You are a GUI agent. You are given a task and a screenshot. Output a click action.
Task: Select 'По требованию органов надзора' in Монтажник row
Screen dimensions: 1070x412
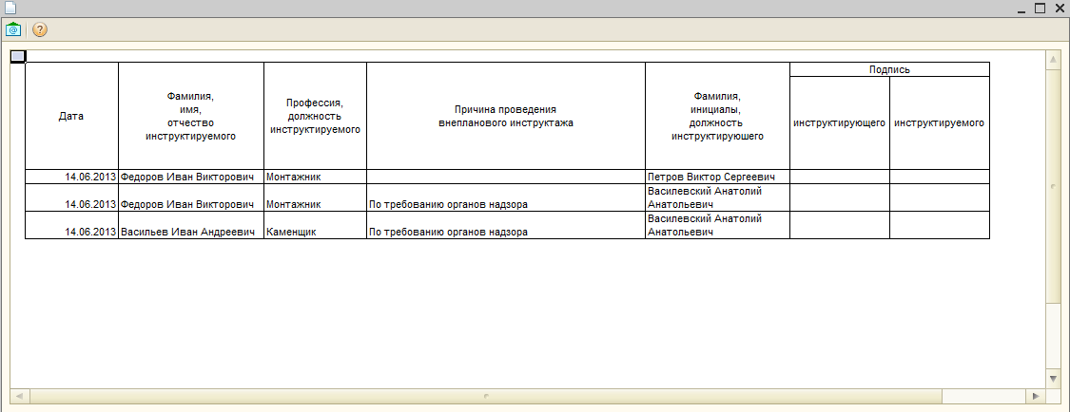(x=506, y=197)
